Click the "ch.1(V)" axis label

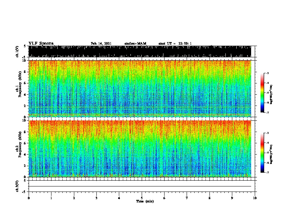click(17, 52)
